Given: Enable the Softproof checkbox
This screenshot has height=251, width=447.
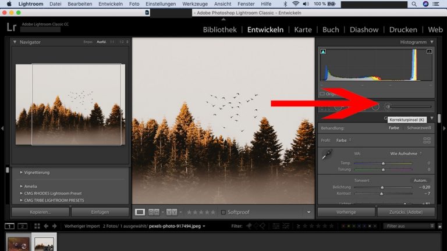Looking at the screenshot, I should pos(223,213).
